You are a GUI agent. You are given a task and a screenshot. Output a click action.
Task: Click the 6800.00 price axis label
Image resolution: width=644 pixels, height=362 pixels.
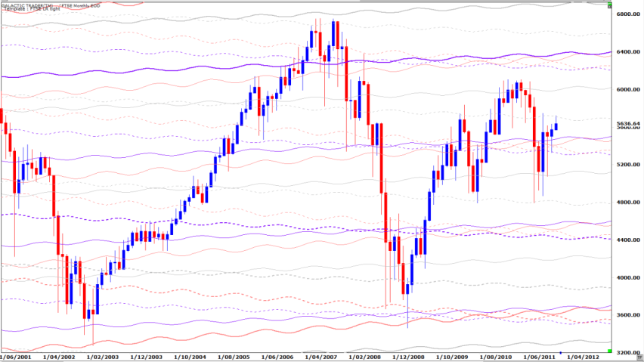click(628, 14)
